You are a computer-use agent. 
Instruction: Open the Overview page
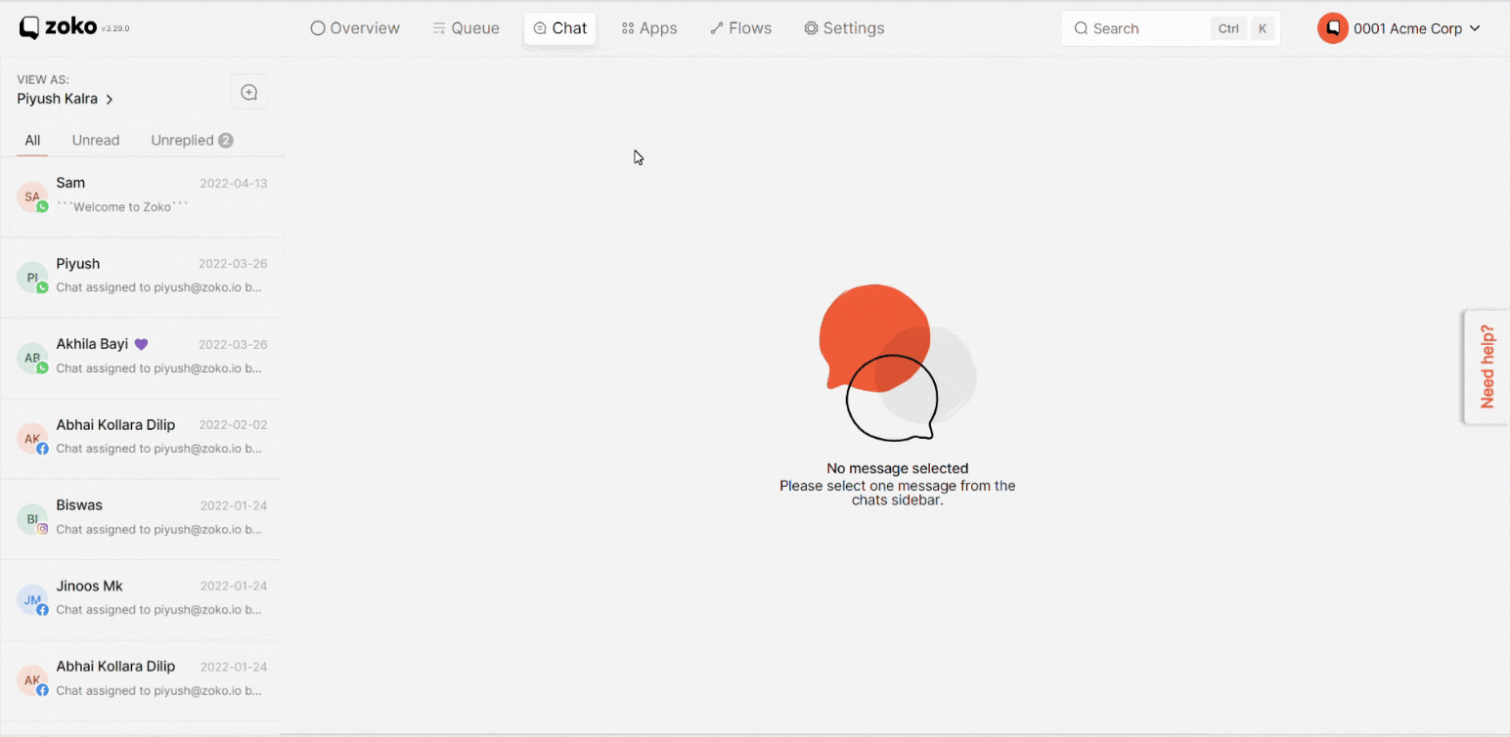355,28
